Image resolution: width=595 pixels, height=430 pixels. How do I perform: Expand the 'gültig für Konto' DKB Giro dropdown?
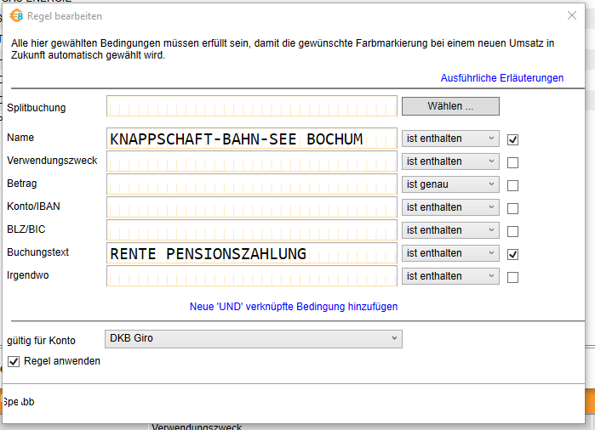point(254,339)
